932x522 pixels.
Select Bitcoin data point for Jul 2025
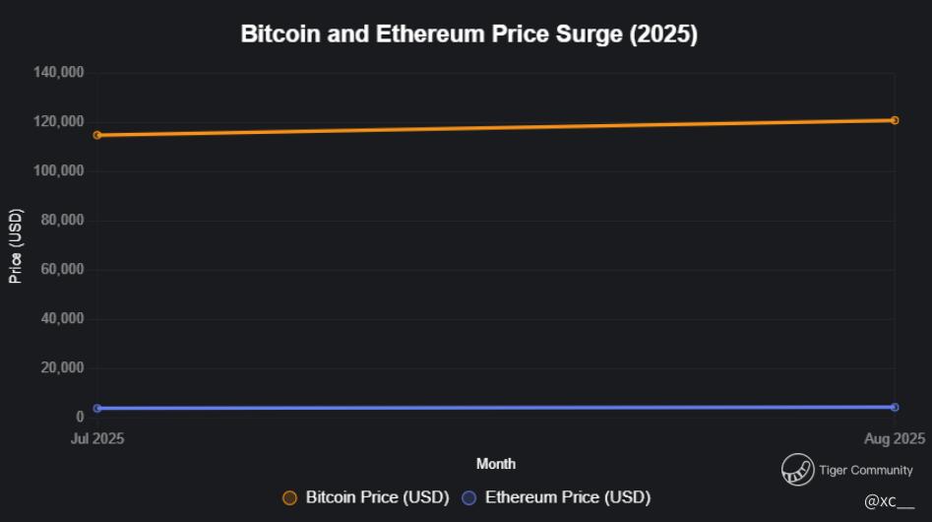pyautogui.click(x=96, y=135)
